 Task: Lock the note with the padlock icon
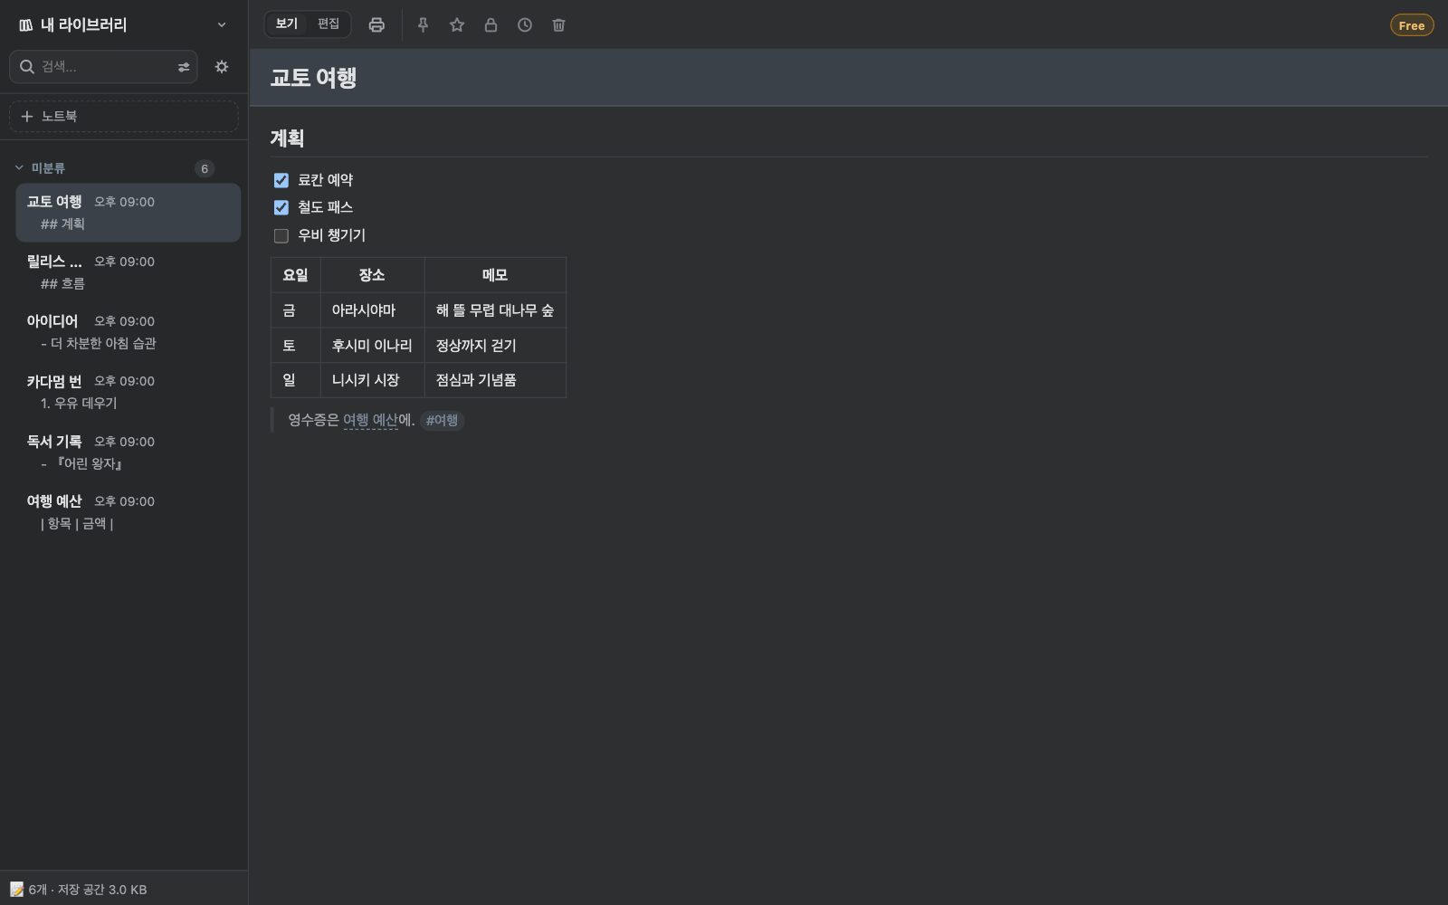(491, 25)
